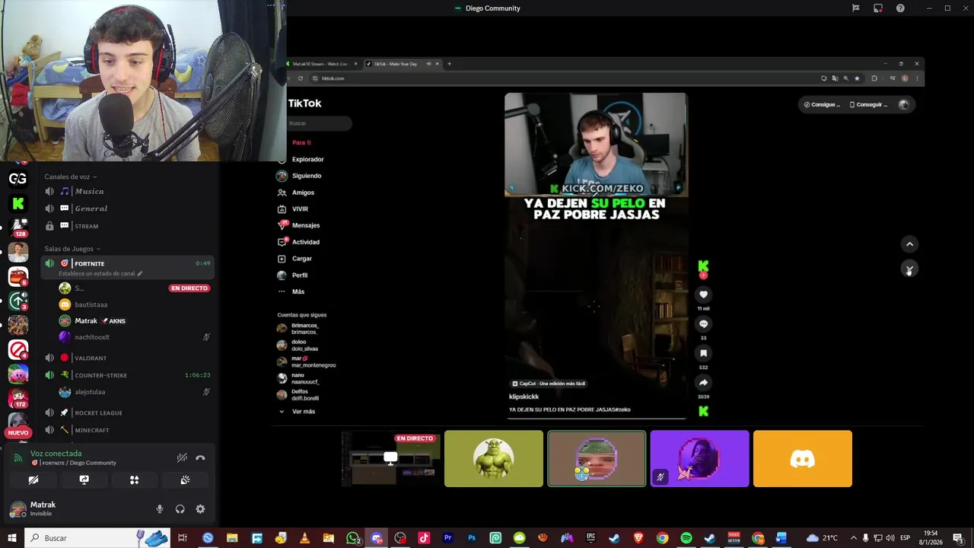
Task: Join the ROCKET LEAGUE voice channel
Action: pos(126,413)
